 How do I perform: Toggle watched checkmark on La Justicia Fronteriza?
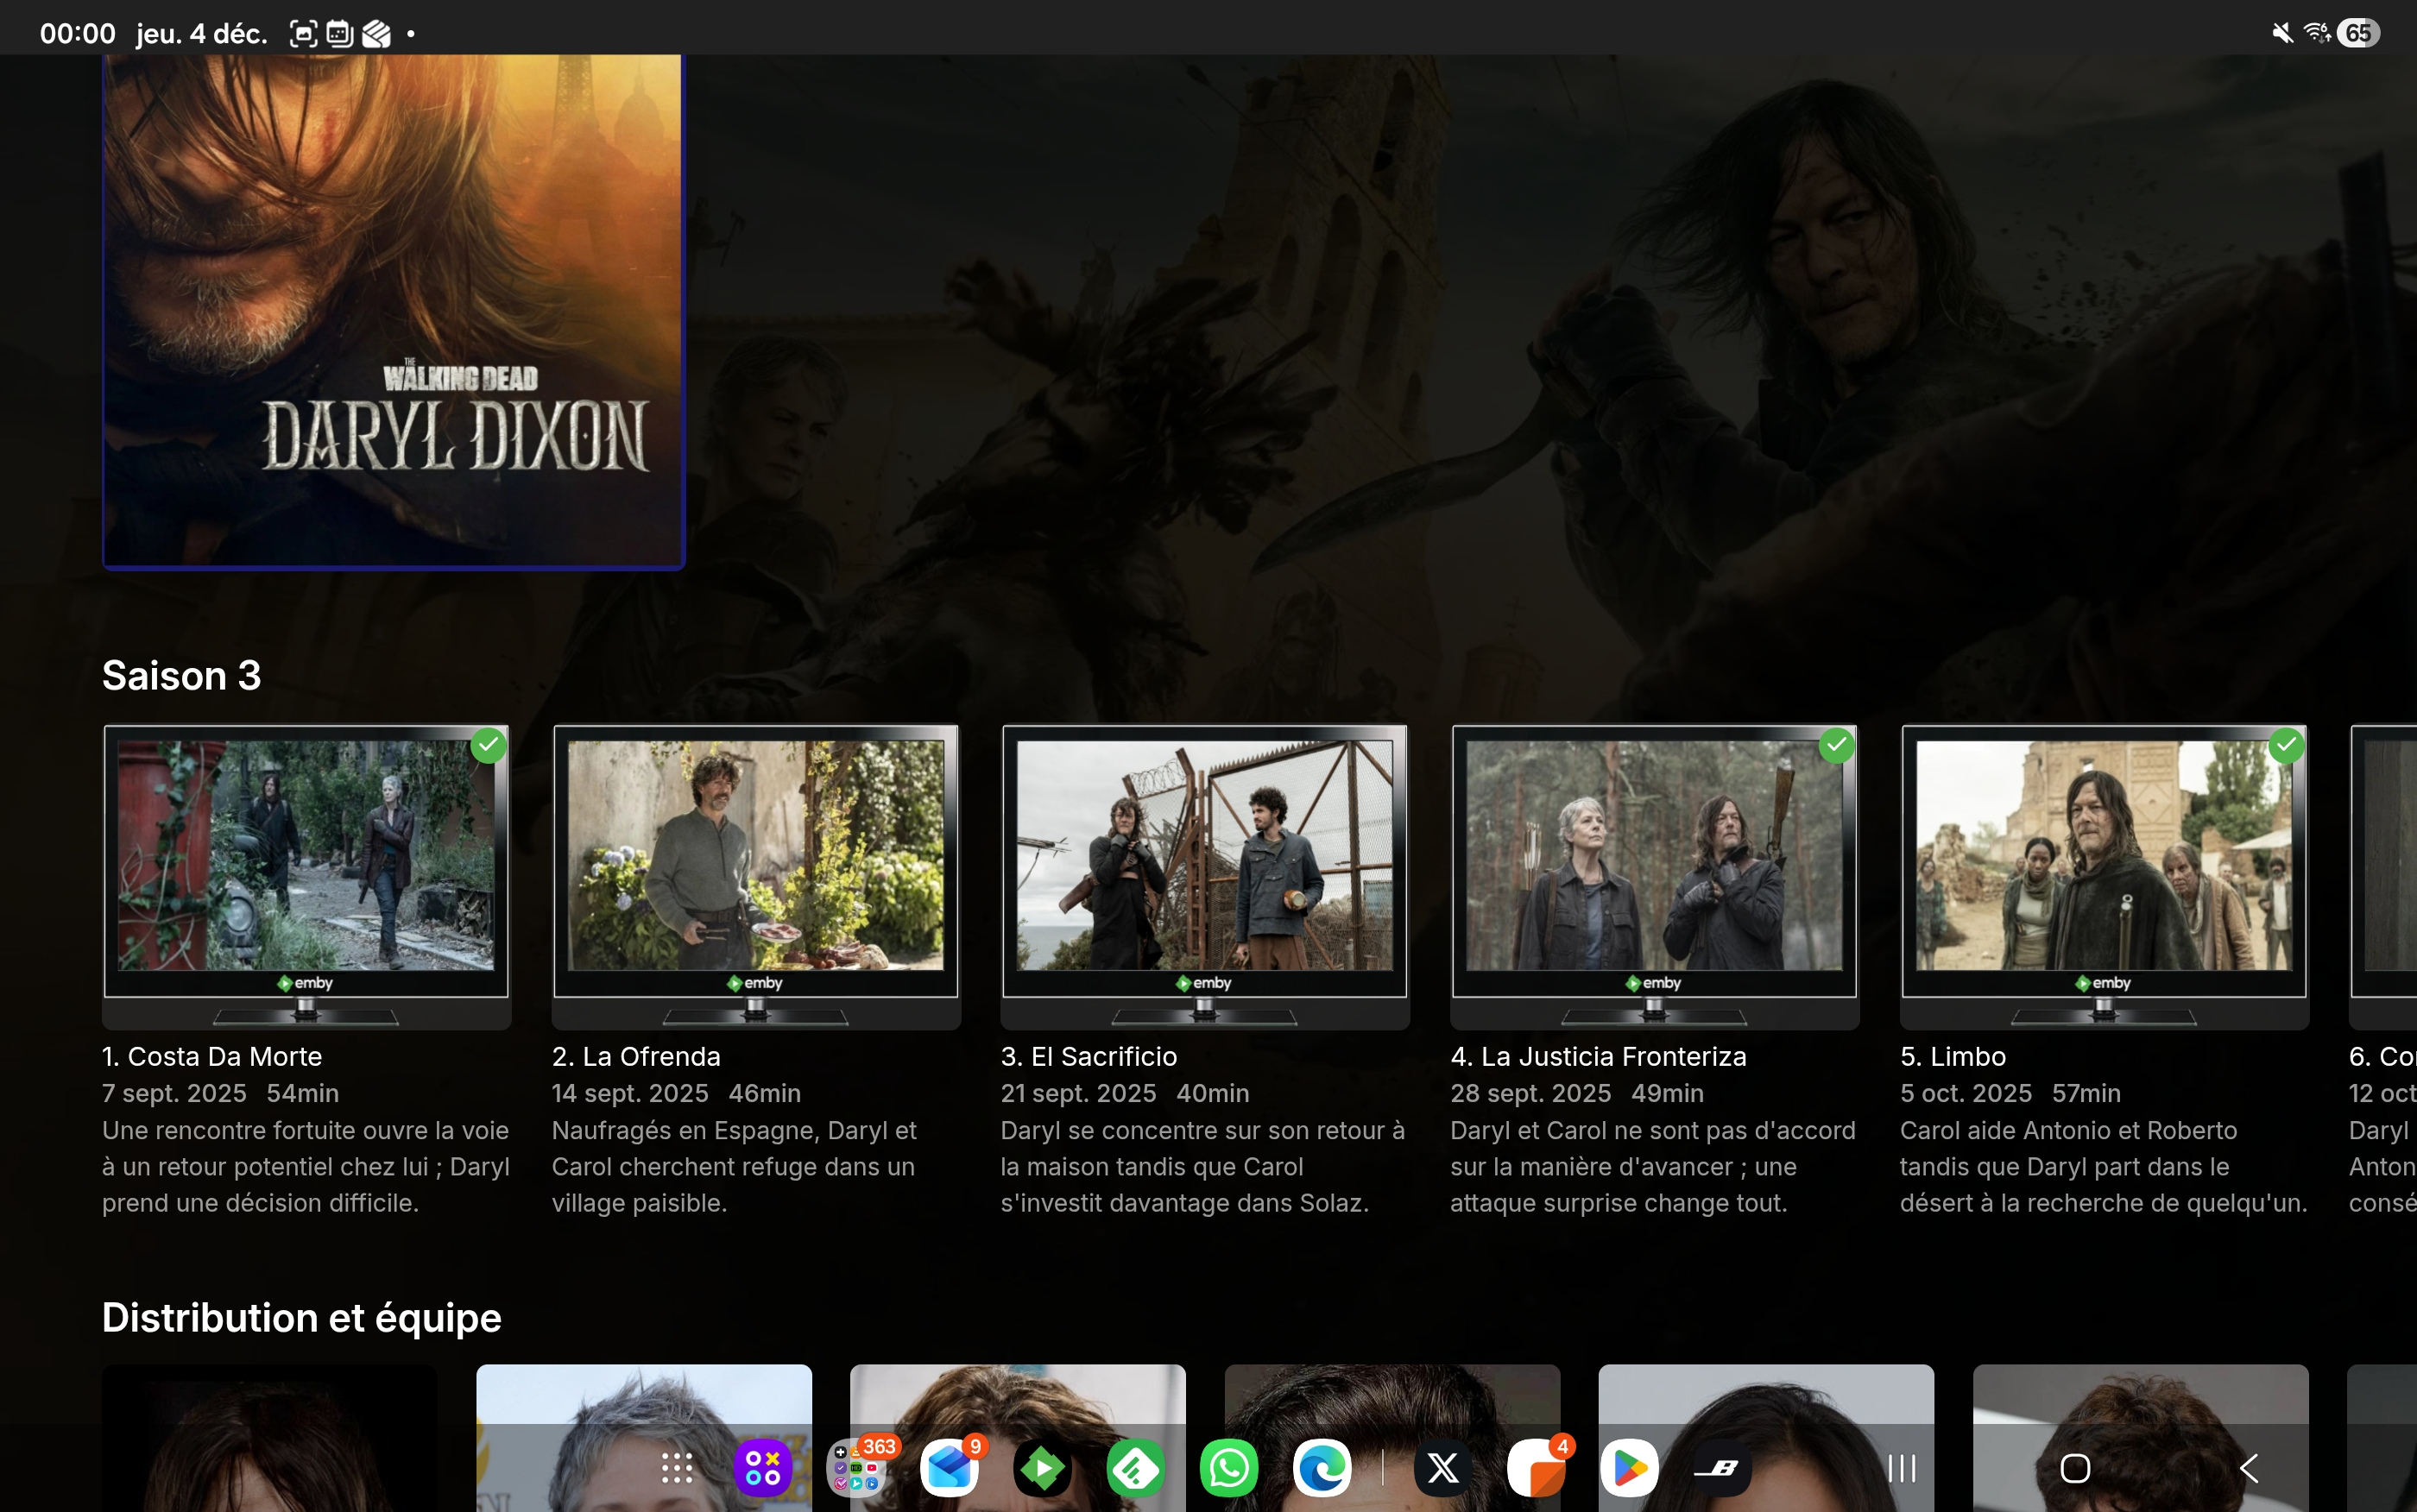pyautogui.click(x=1836, y=746)
